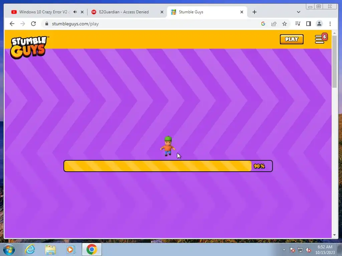Launch Internet Explorer from the taskbar
Viewport: 342px width, 256px height.
click(30, 249)
